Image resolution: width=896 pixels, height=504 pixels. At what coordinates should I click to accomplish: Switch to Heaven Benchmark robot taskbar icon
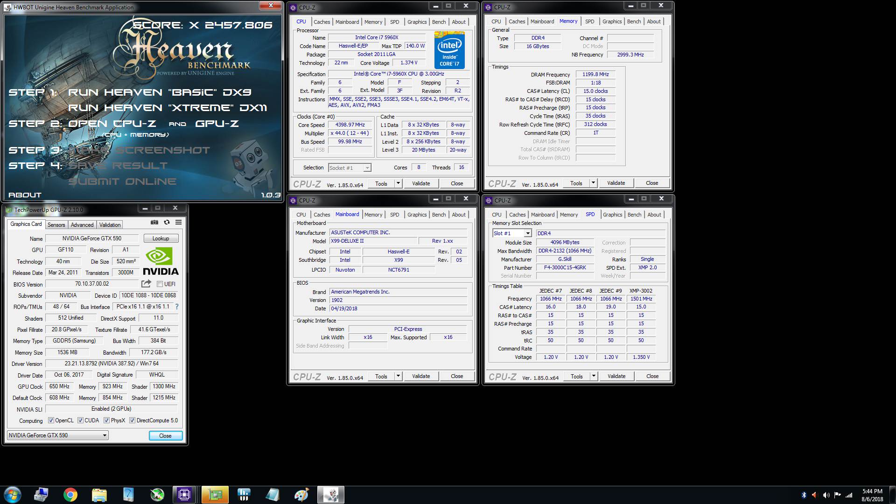[x=331, y=495]
